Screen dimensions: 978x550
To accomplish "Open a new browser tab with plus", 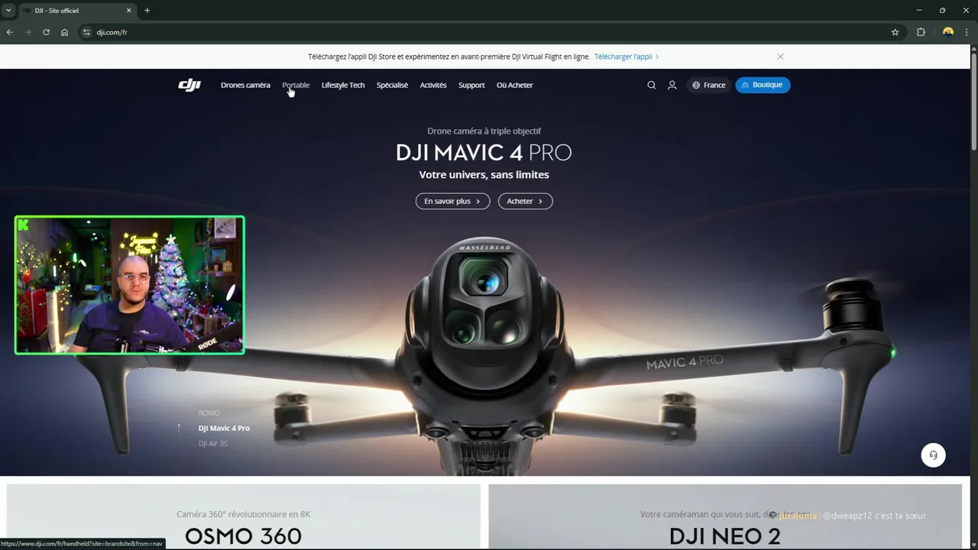I will point(147,11).
